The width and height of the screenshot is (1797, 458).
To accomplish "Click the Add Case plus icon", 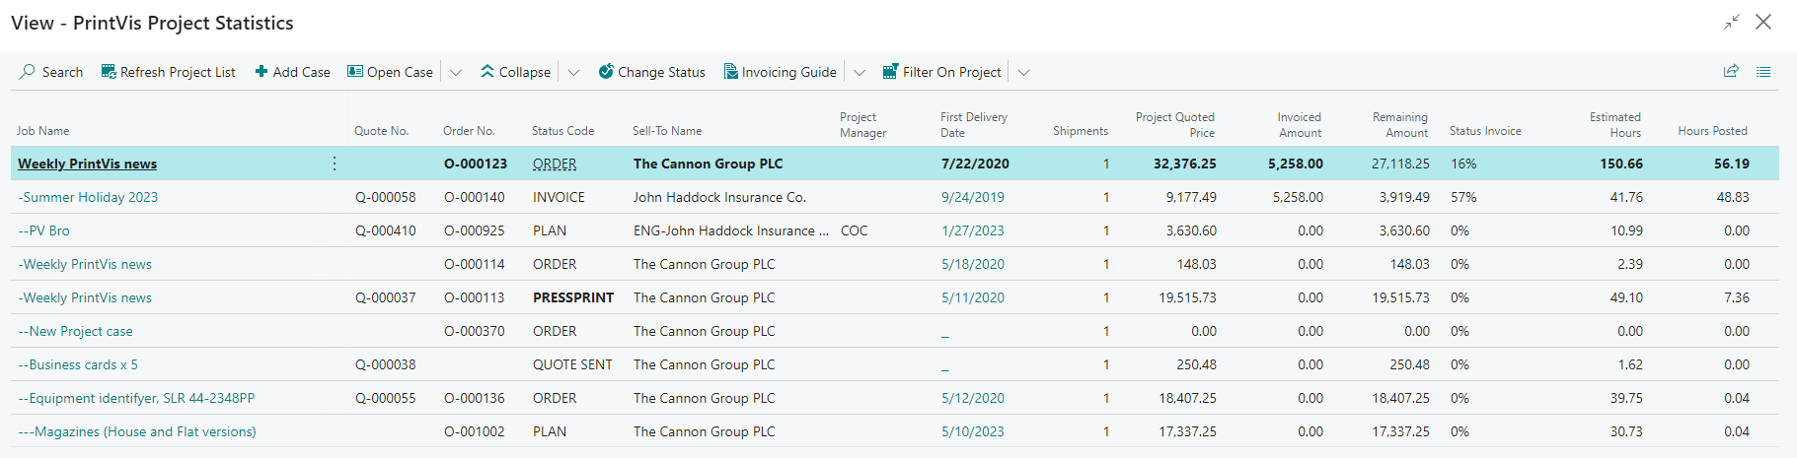I will click(x=262, y=72).
